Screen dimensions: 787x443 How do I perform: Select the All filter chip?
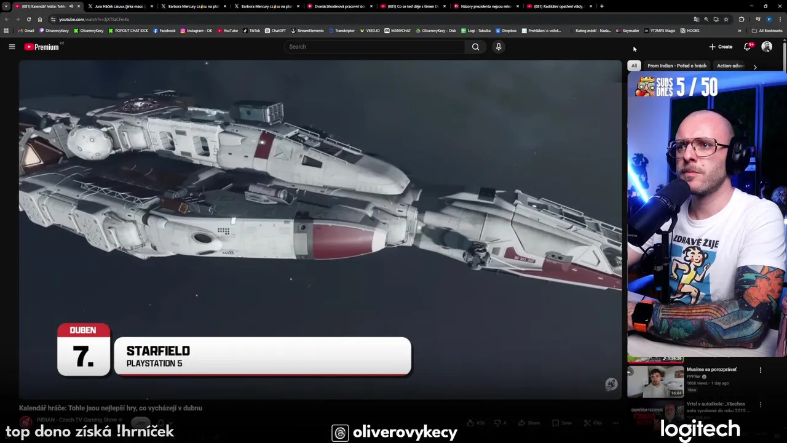pyautogui.click(x=634, y=66)
